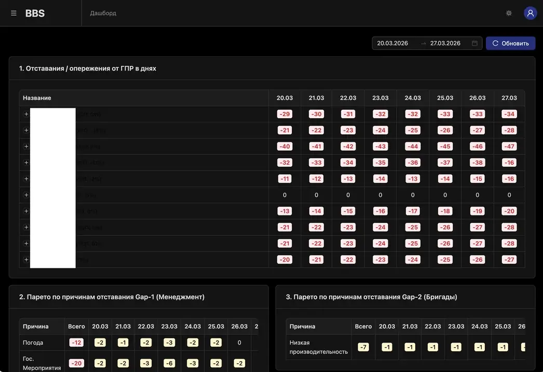Toggle the light/dark theme sun icon
Image resolution: width=543 pixels, height=372 pixels.
click(509, 13)
